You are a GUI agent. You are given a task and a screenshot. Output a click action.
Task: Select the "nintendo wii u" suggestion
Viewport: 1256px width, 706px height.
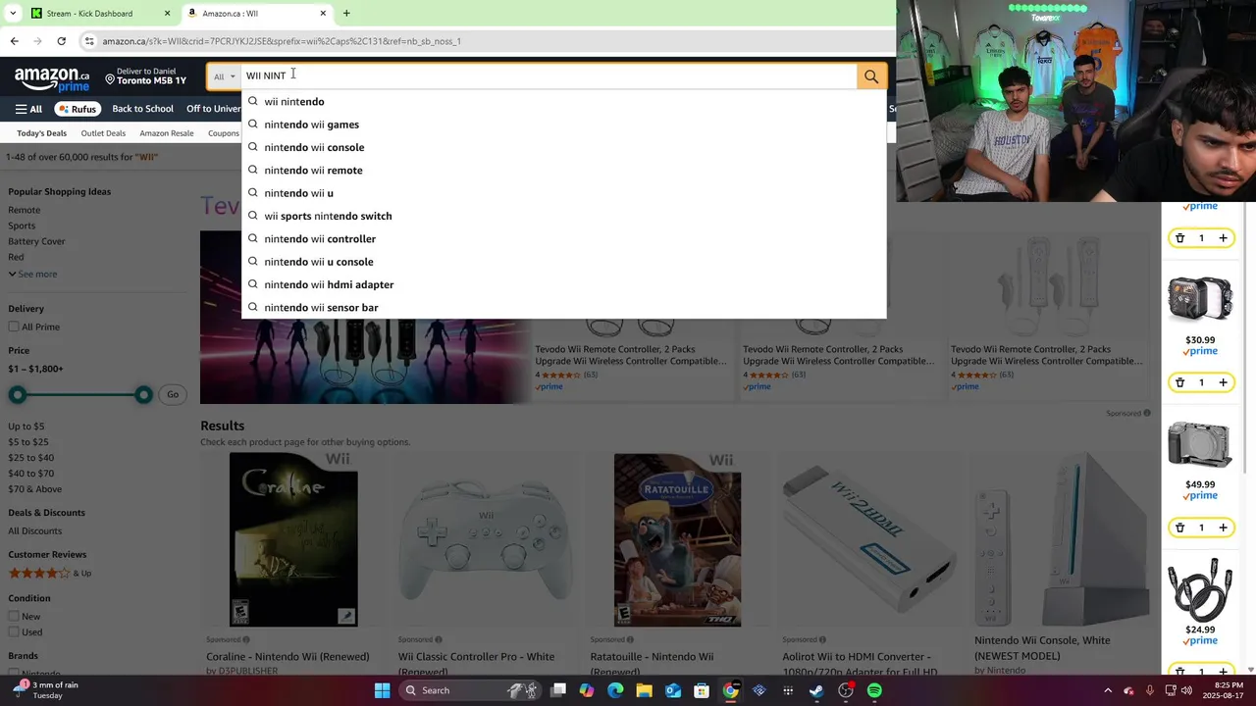(564, 193)
